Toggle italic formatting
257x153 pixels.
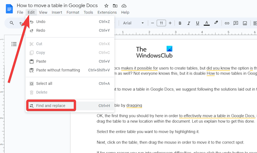pos(189,23)
